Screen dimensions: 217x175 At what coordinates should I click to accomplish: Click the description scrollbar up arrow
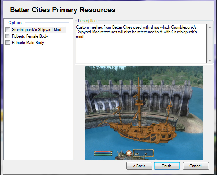[x=210, y=27]
